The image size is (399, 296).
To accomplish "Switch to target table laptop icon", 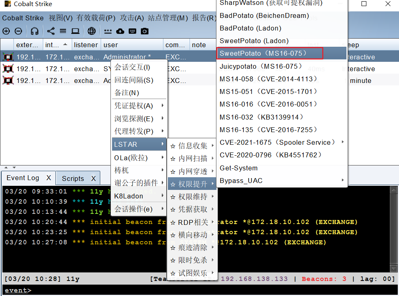I will (75, 31).
